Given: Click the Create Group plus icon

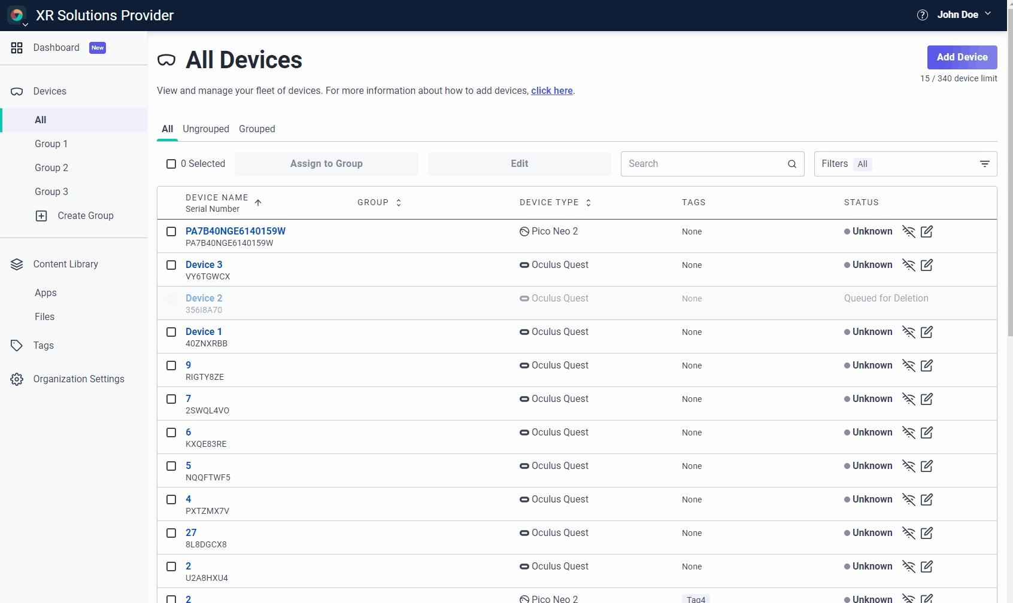Looking at the screenshot, I should point(41,216).
